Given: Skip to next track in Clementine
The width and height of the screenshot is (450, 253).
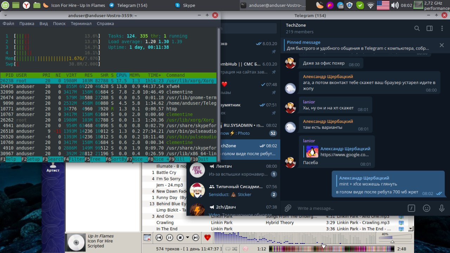Looking at the screenshot, I should pyautogui.click(x=196, y=238).
